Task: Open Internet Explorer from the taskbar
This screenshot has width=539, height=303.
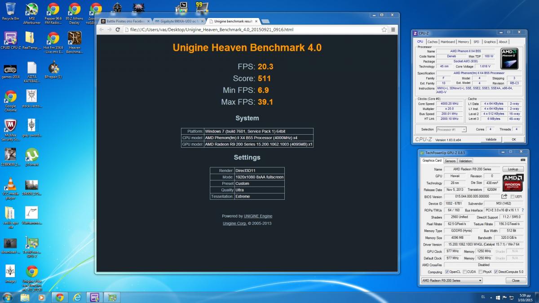Action: coord(77,297)
